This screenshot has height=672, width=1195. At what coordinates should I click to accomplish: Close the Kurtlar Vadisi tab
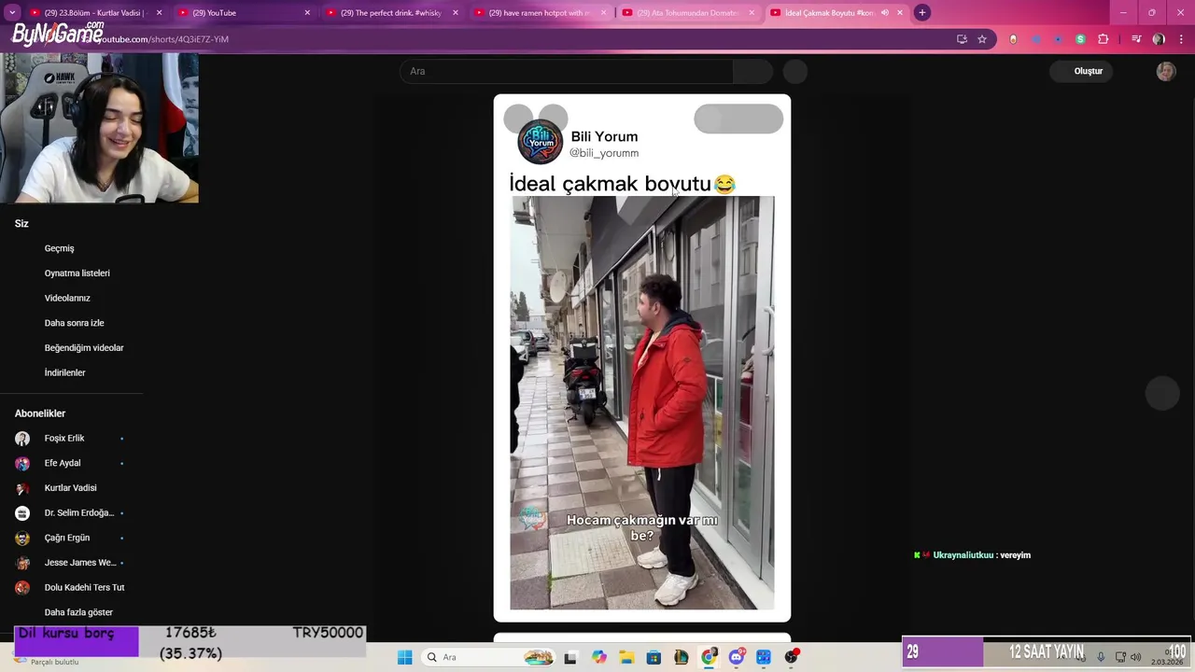[x=159, y=13]
